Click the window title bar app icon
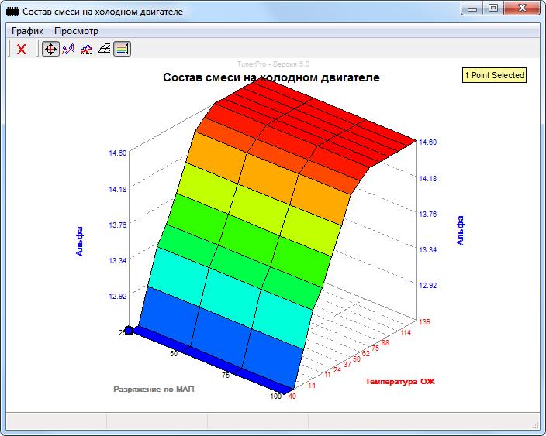546x436 pixels. (x=12, y=11)
